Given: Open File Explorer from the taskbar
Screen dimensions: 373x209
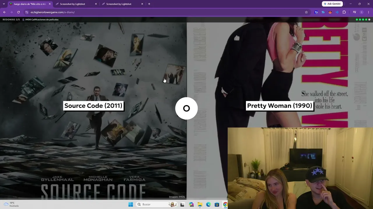Looking at the screenshot, I should pos(200,204).
